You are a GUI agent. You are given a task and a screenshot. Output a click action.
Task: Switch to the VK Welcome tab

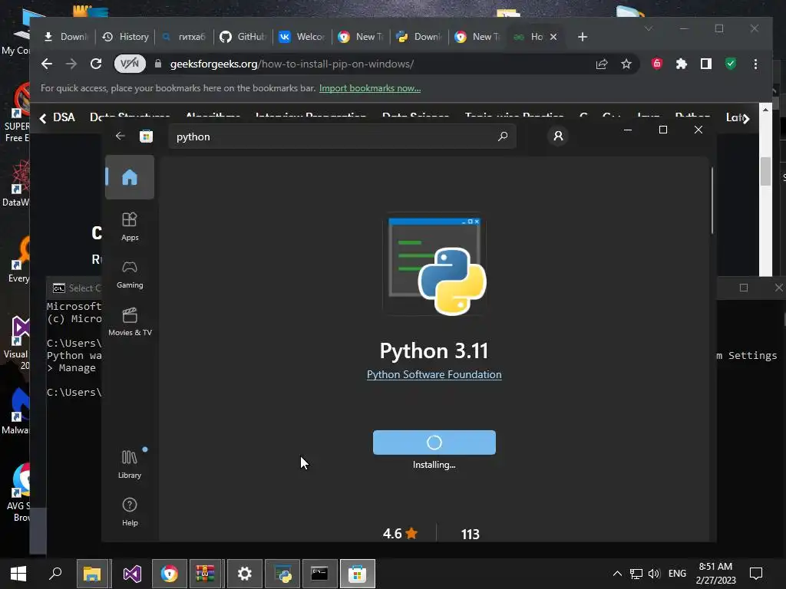point(302,37)
